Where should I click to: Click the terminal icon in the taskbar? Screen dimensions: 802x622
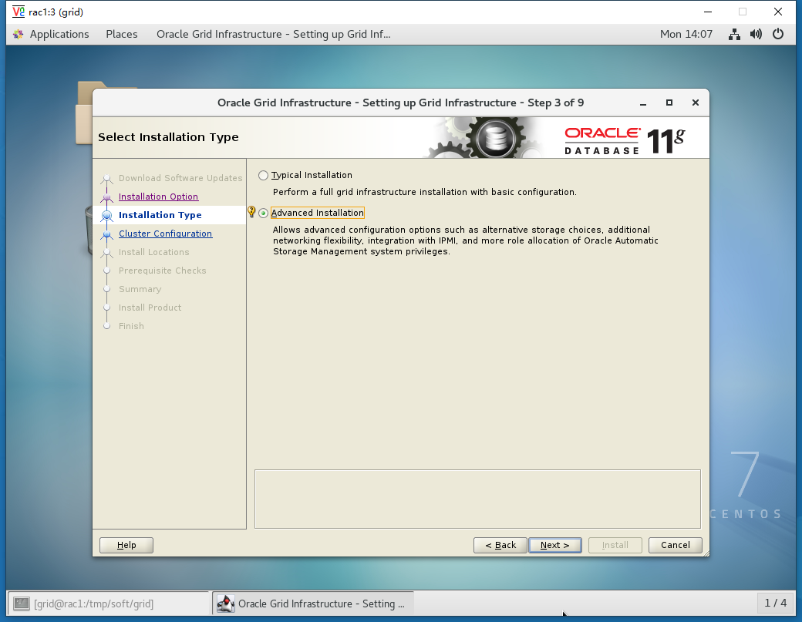22,604
